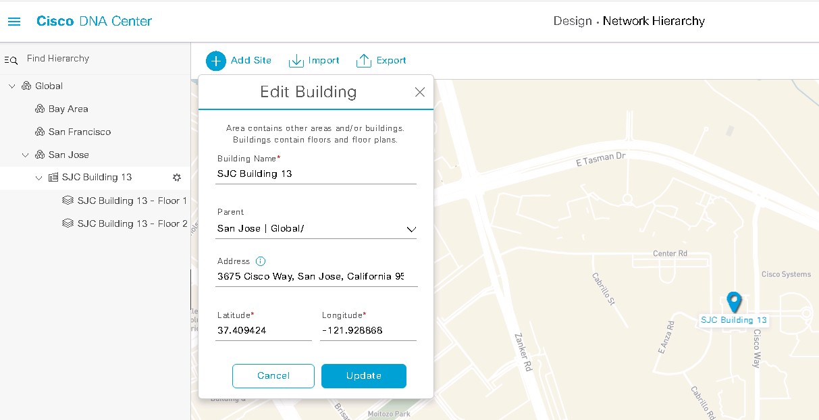Click the Cisco Systems map label

(787, 274)
